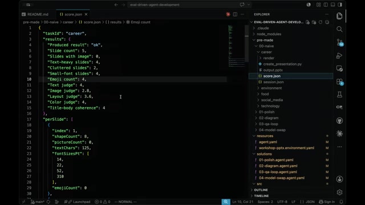Open the Claude starburst icon
The height and width of the screenshot is (205, 365).
[339, 133]
